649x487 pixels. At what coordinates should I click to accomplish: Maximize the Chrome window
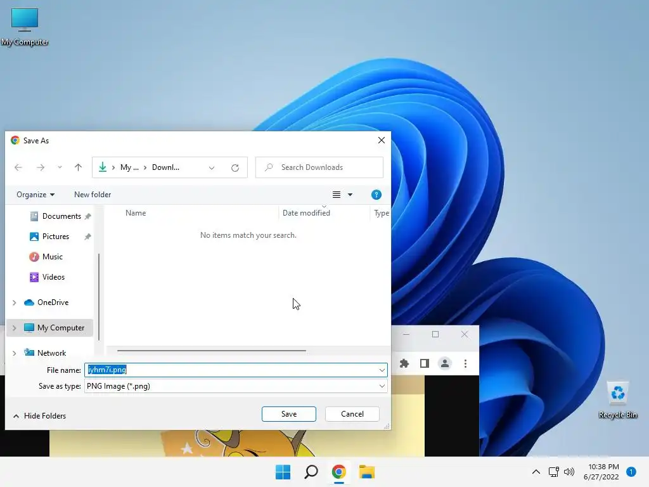435,334
